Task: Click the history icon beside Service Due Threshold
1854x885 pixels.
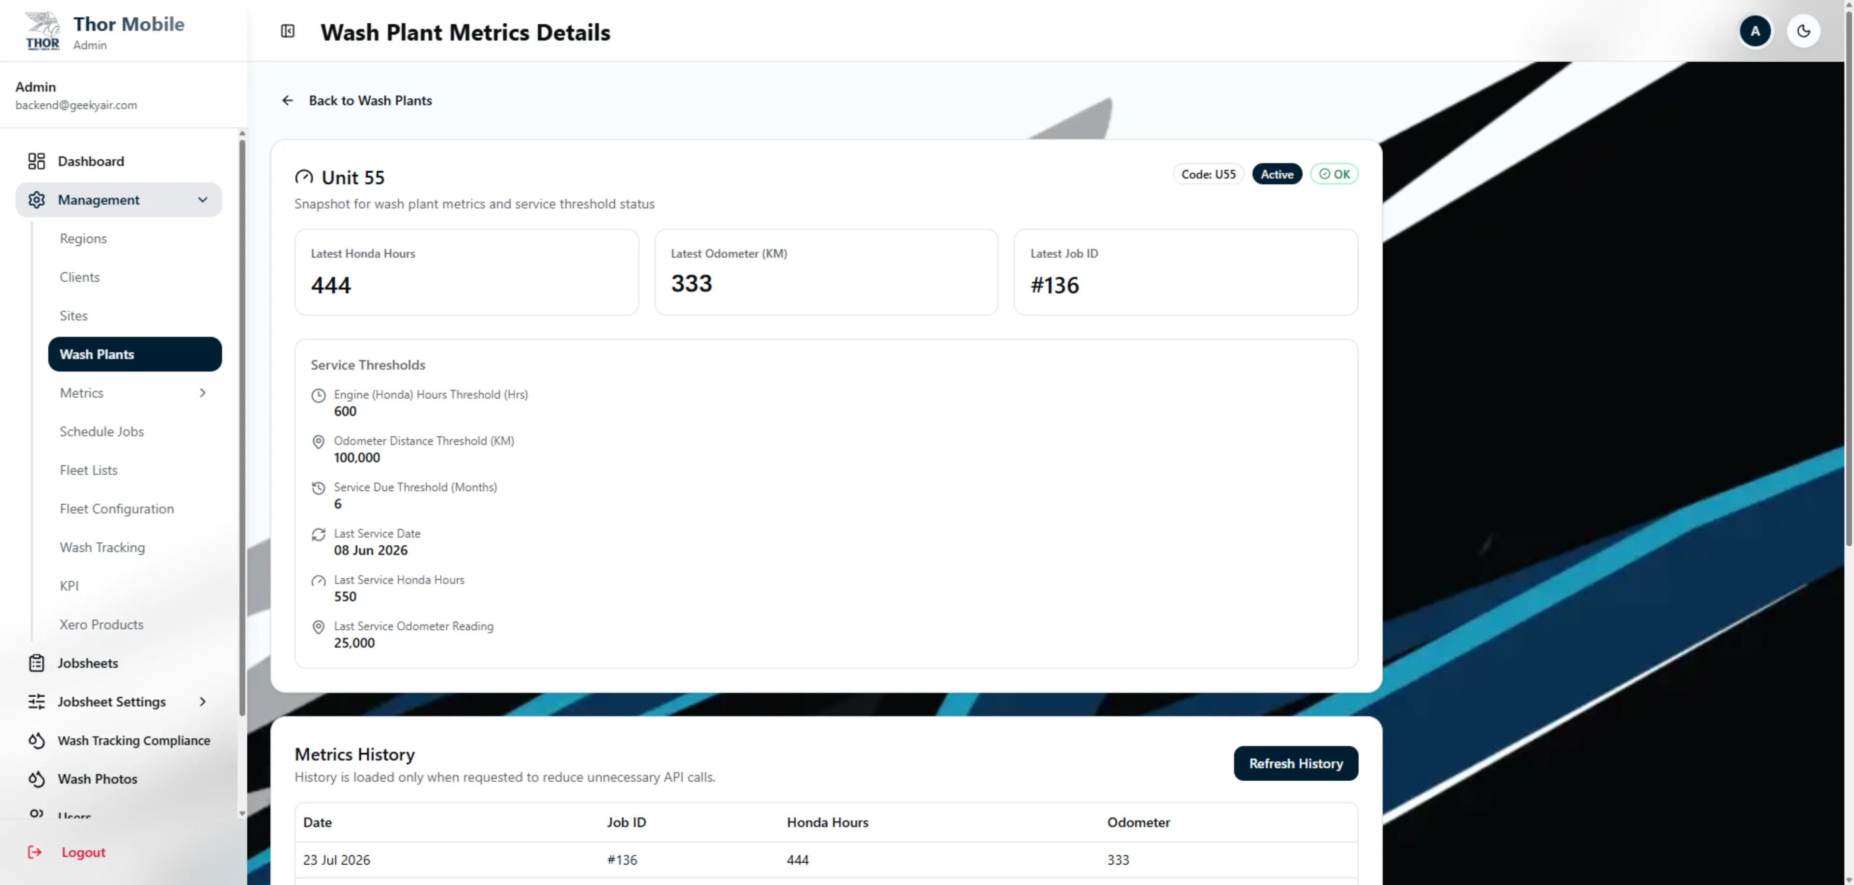Action: tap(318, 488)
